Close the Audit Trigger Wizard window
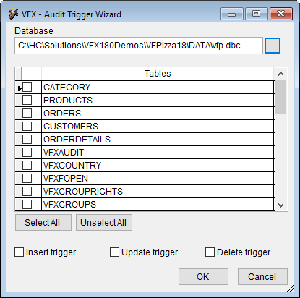300x298 pixels. [x=281, y=14]
